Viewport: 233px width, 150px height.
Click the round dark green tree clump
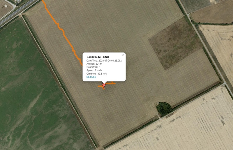164,109
